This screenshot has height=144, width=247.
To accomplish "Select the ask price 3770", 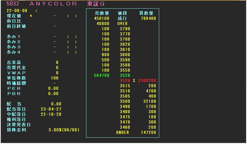I will pyautogui.click(x=125, y=34).
